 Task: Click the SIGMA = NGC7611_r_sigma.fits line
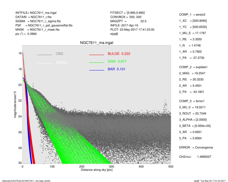(x=38, y=21)
